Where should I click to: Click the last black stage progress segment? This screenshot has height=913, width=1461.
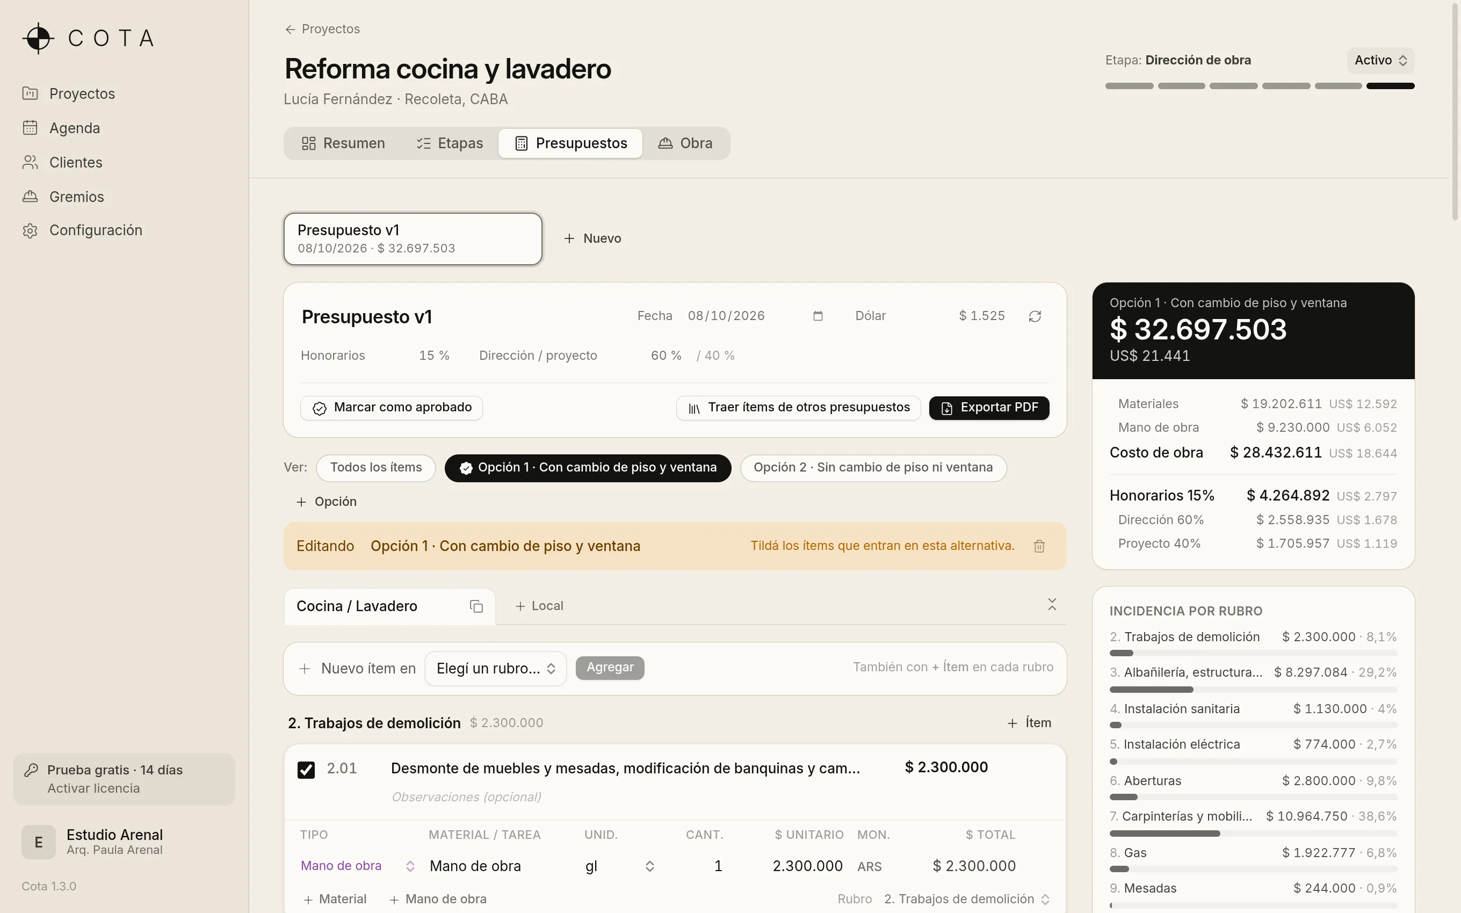tap(1390, 86)
